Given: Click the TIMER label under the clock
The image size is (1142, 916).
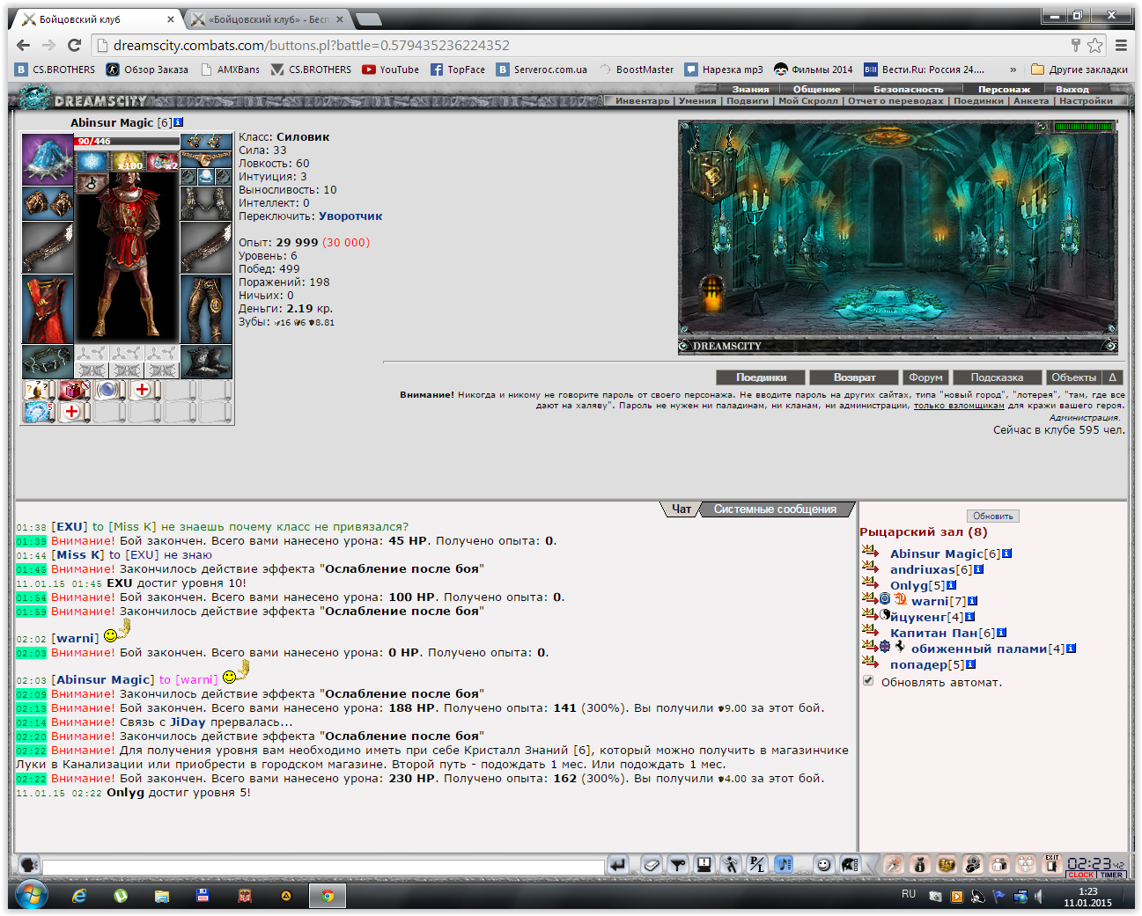Looking at the screenshot, I should [x=1112, y=875].
